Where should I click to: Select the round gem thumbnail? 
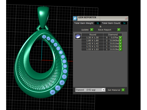tap(78, 36)
